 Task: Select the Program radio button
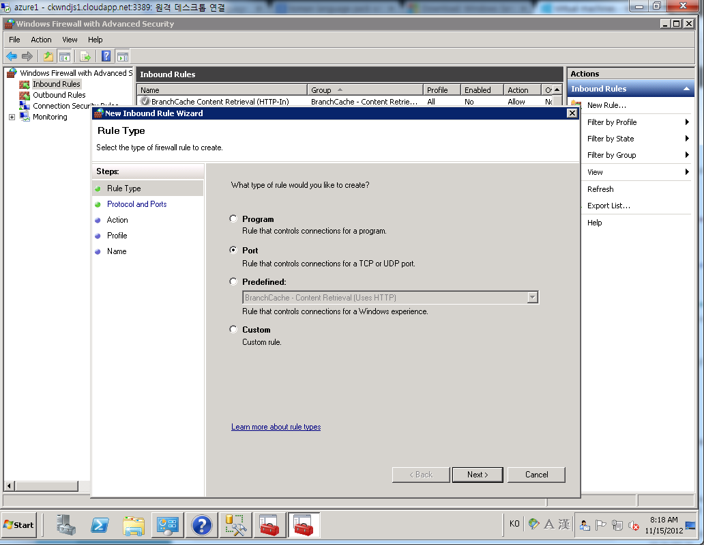click(x=233, y=219)
